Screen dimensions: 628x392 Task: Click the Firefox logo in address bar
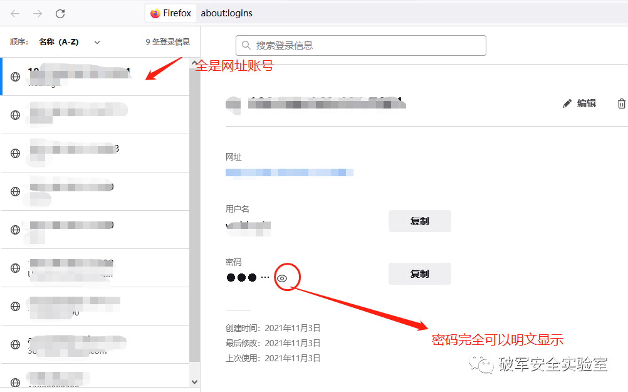coord(155,13)
